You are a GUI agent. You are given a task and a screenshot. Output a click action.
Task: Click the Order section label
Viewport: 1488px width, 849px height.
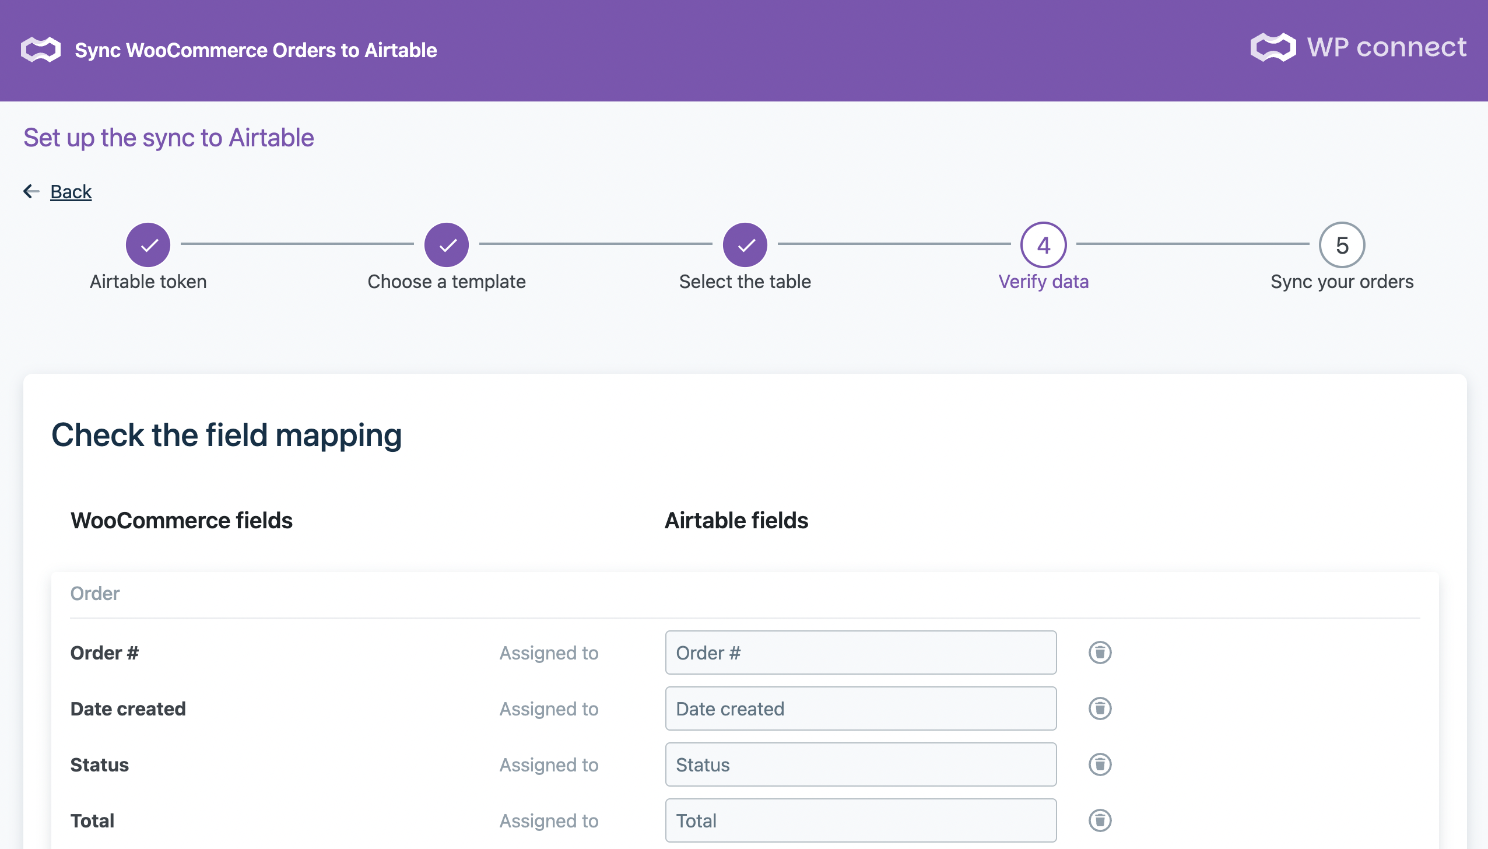tap(95, 594)
